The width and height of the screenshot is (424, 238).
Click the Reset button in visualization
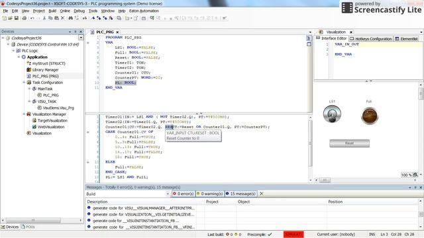[x=349, y=143]
